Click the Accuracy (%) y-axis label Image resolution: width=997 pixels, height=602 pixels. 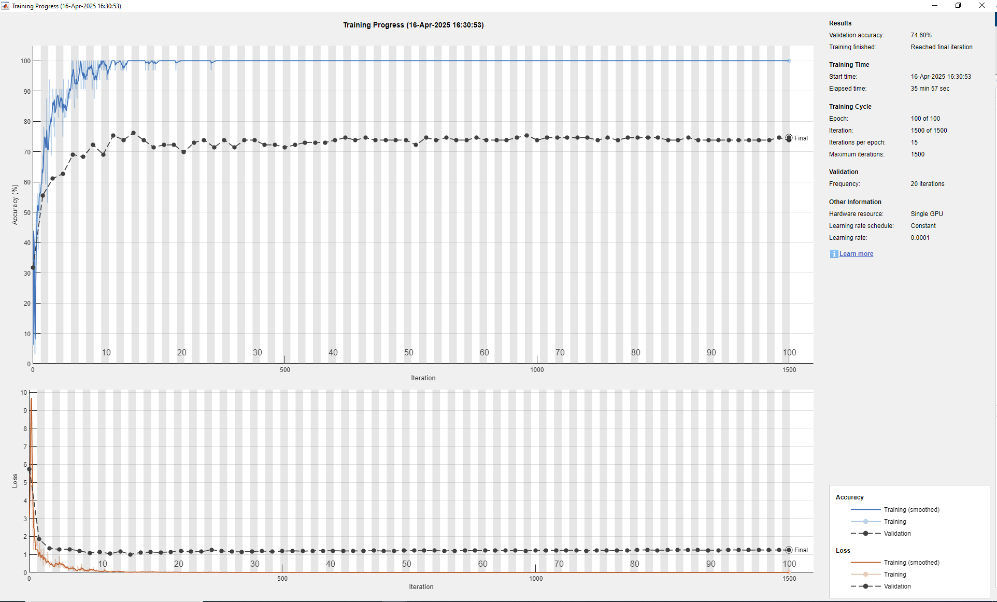coord(15,204)
